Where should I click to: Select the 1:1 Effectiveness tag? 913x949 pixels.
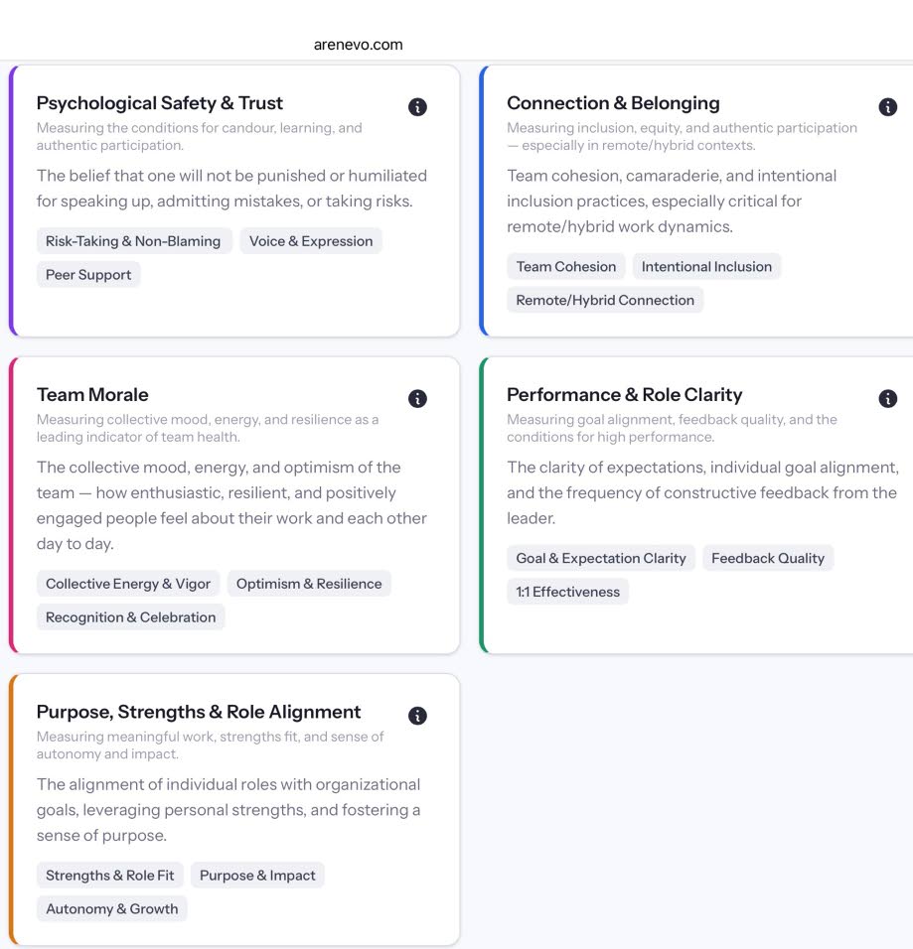coord(567,592)
